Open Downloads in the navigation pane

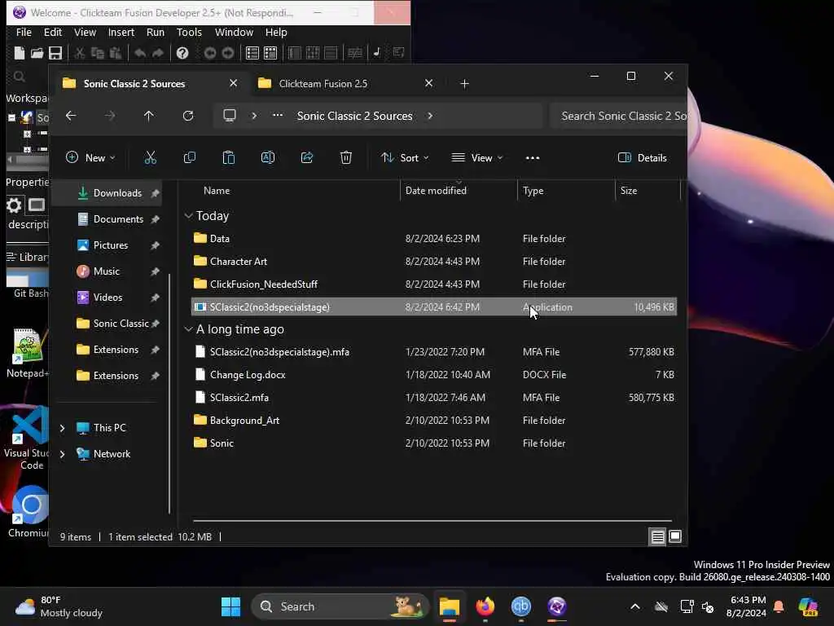[110, 192]
